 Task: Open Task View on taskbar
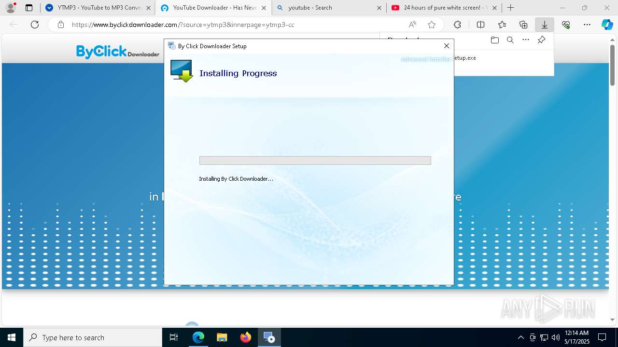[x=174, y=337]
